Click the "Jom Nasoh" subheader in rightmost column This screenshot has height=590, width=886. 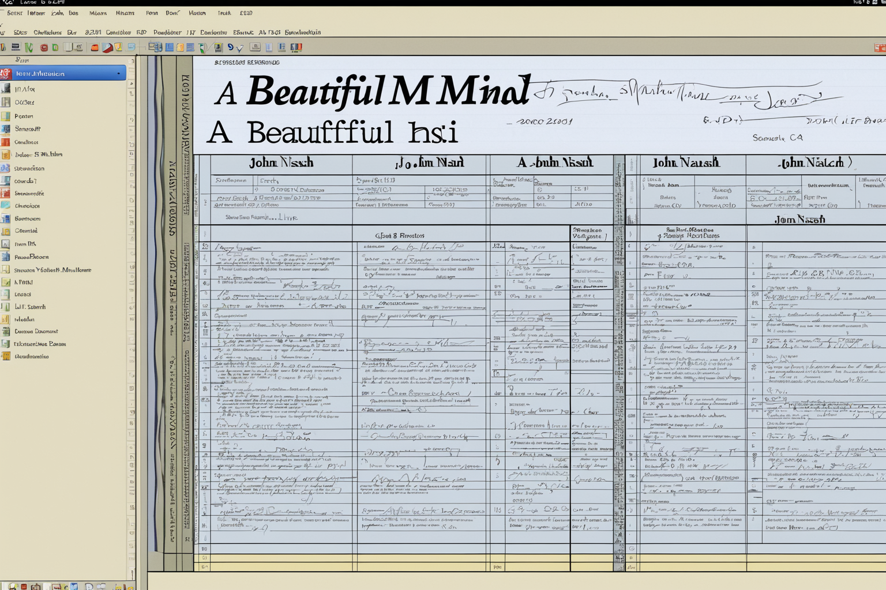tap(799, 220)
